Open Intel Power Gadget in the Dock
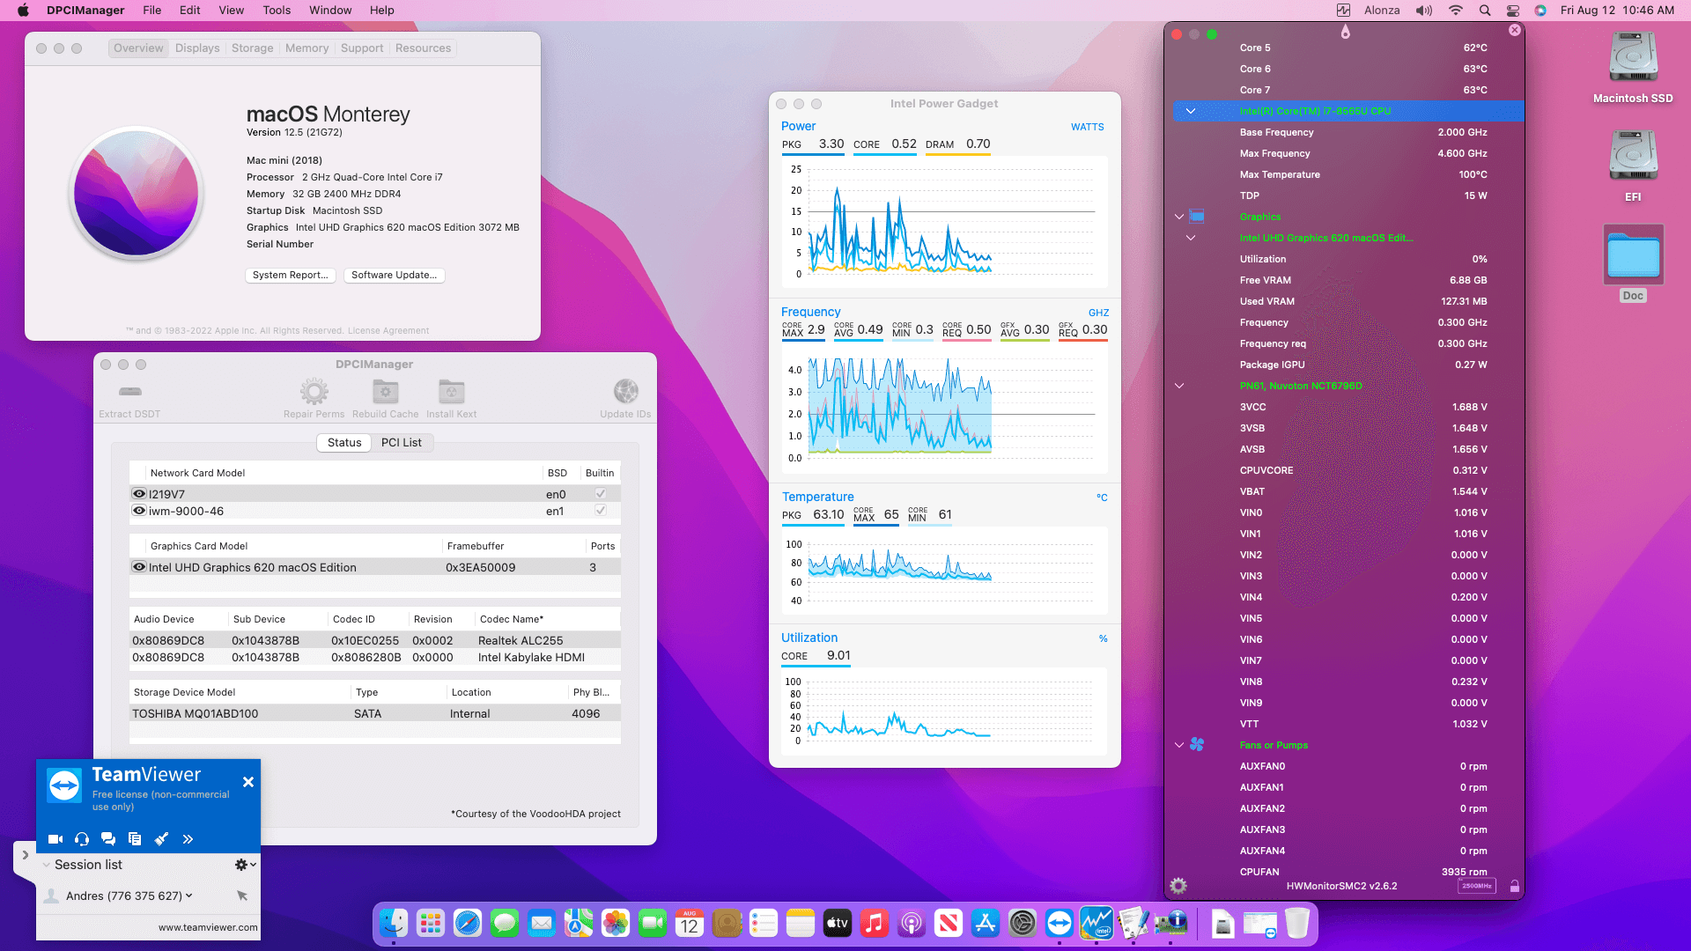This screenshot has width=1691, height=951. [1097, 923]
